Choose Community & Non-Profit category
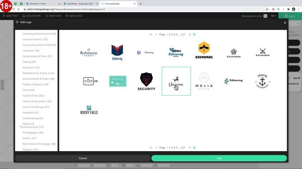The width and height of the screenshot is (302, 169). [x=39, y=45]
